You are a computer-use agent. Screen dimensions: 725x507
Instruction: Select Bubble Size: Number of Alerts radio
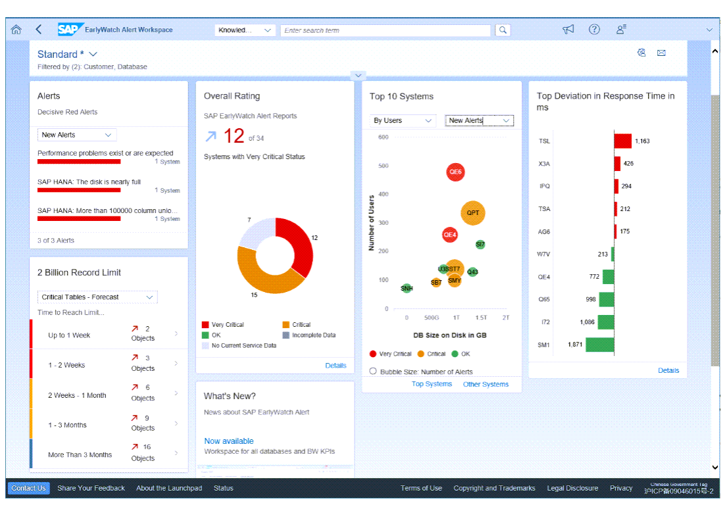[373, 372]
